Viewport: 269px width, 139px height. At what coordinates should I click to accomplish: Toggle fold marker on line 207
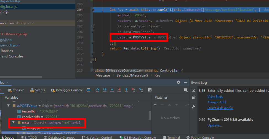tap(93, 26)
